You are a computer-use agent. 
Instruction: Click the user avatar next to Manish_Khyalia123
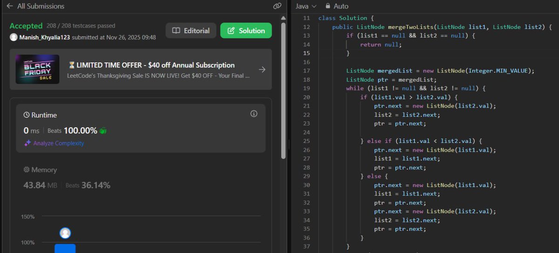14,37
